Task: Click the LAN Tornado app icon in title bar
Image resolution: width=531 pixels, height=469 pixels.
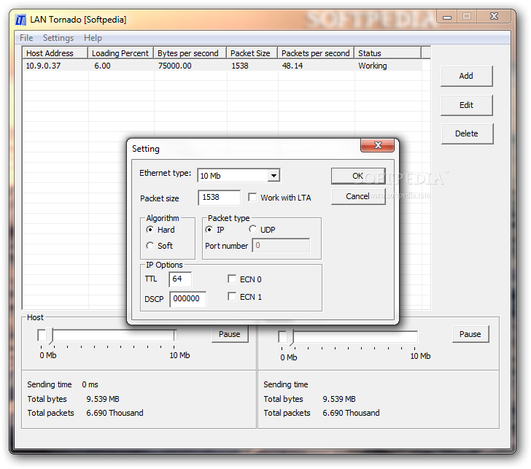Action: pyautogui.click(x=20, y=20)
